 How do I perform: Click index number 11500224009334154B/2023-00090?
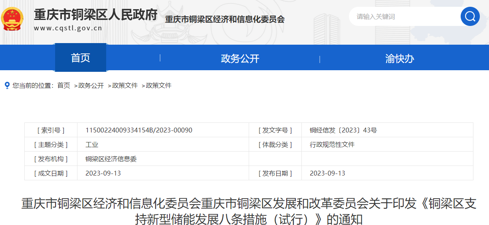(x=139, y=130)
